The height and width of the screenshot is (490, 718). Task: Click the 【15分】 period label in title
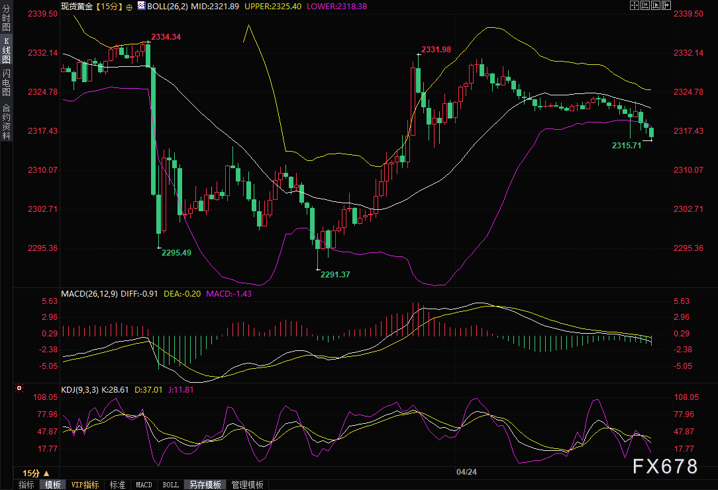(x=109, y=7)
